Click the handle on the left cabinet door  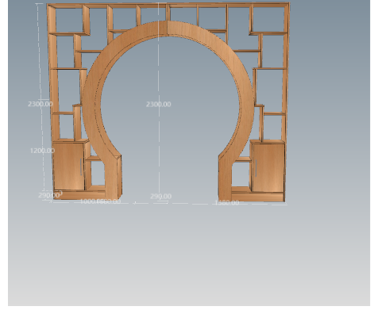click(81, 167)
